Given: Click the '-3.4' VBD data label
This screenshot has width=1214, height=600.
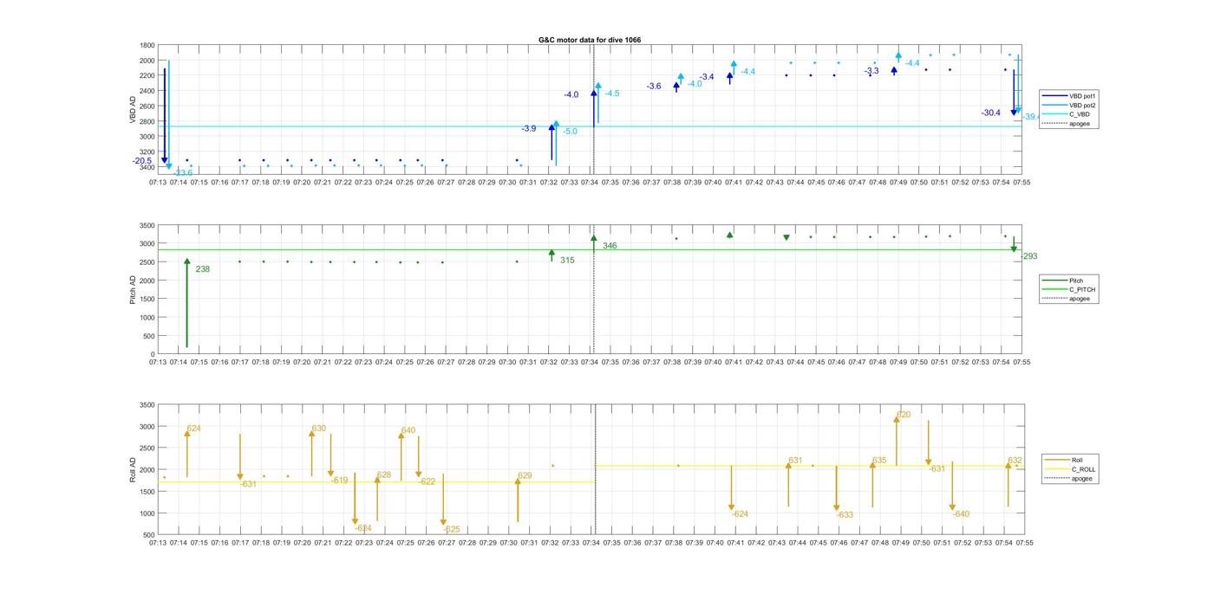Looking at the screenshot, I should pos(707,77).
